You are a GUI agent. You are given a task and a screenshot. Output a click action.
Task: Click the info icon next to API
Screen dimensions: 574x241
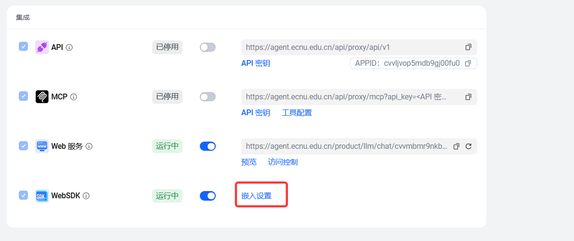pyautogui.click(x=69, y=48)
